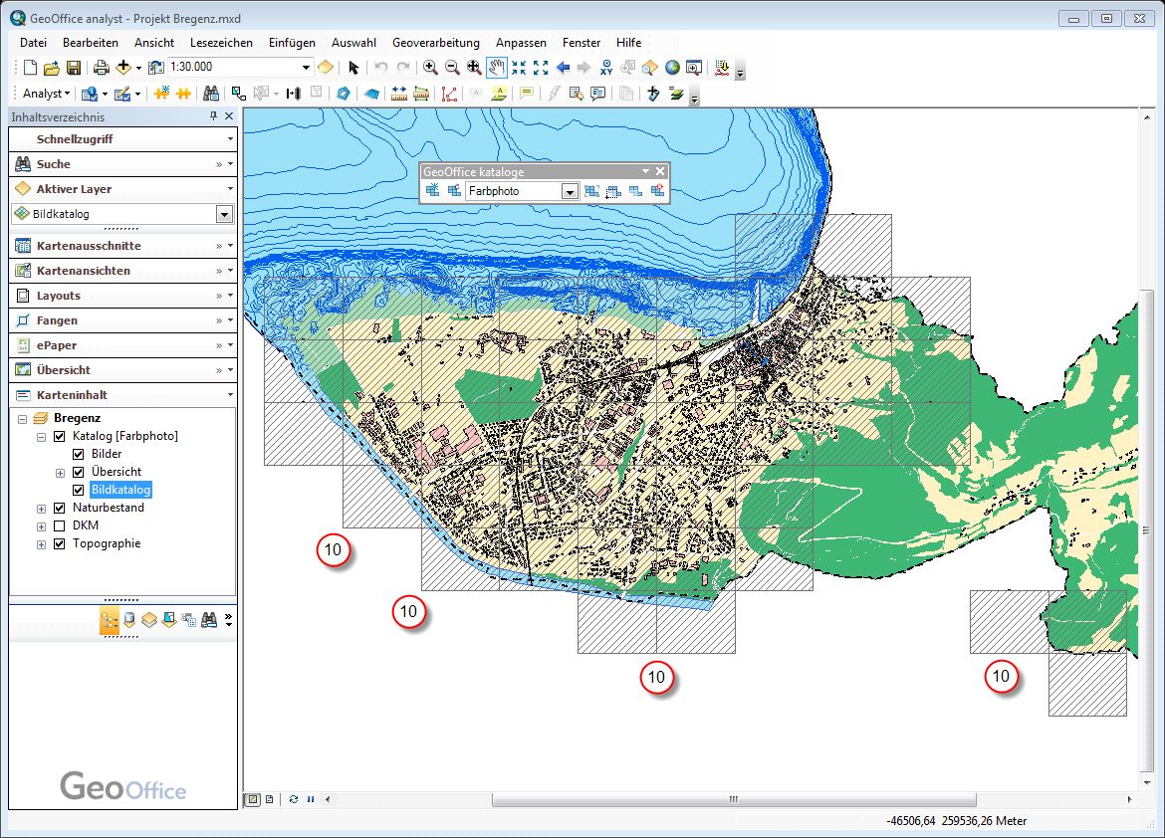Click the Save project disk icon
This screenshot has width=1165, height=838.
[x=74, y=68]
